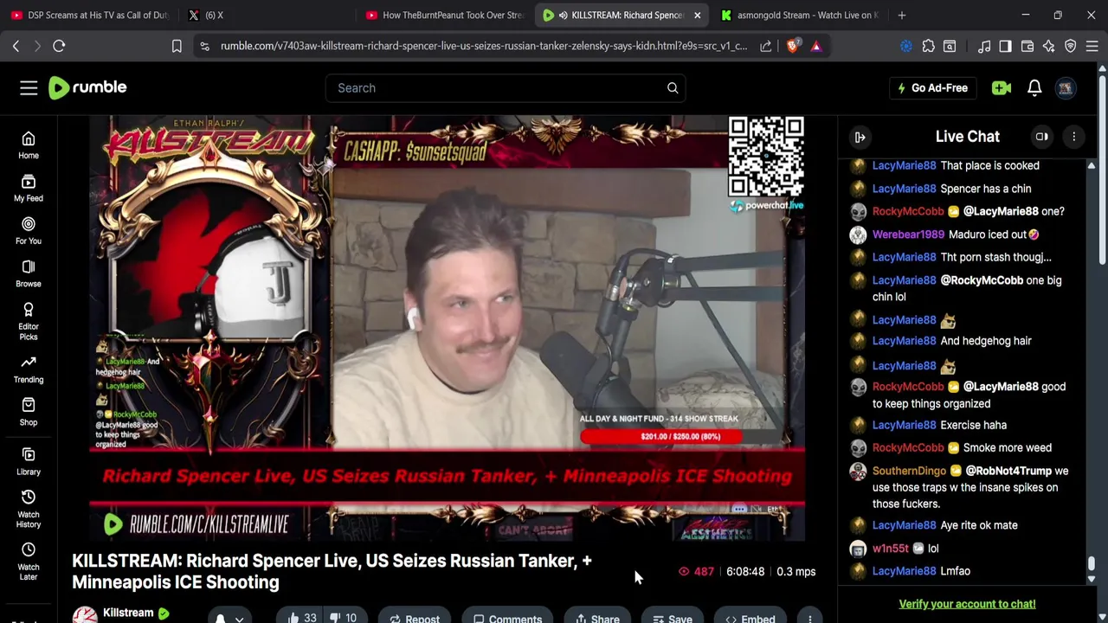Open Shop in sidebar
Image resolution: width=1108 pixels, height=623 pixels.
coord(29,412)
